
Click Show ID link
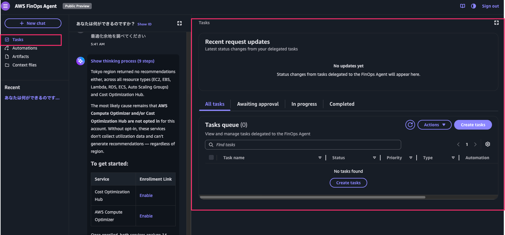144,24
